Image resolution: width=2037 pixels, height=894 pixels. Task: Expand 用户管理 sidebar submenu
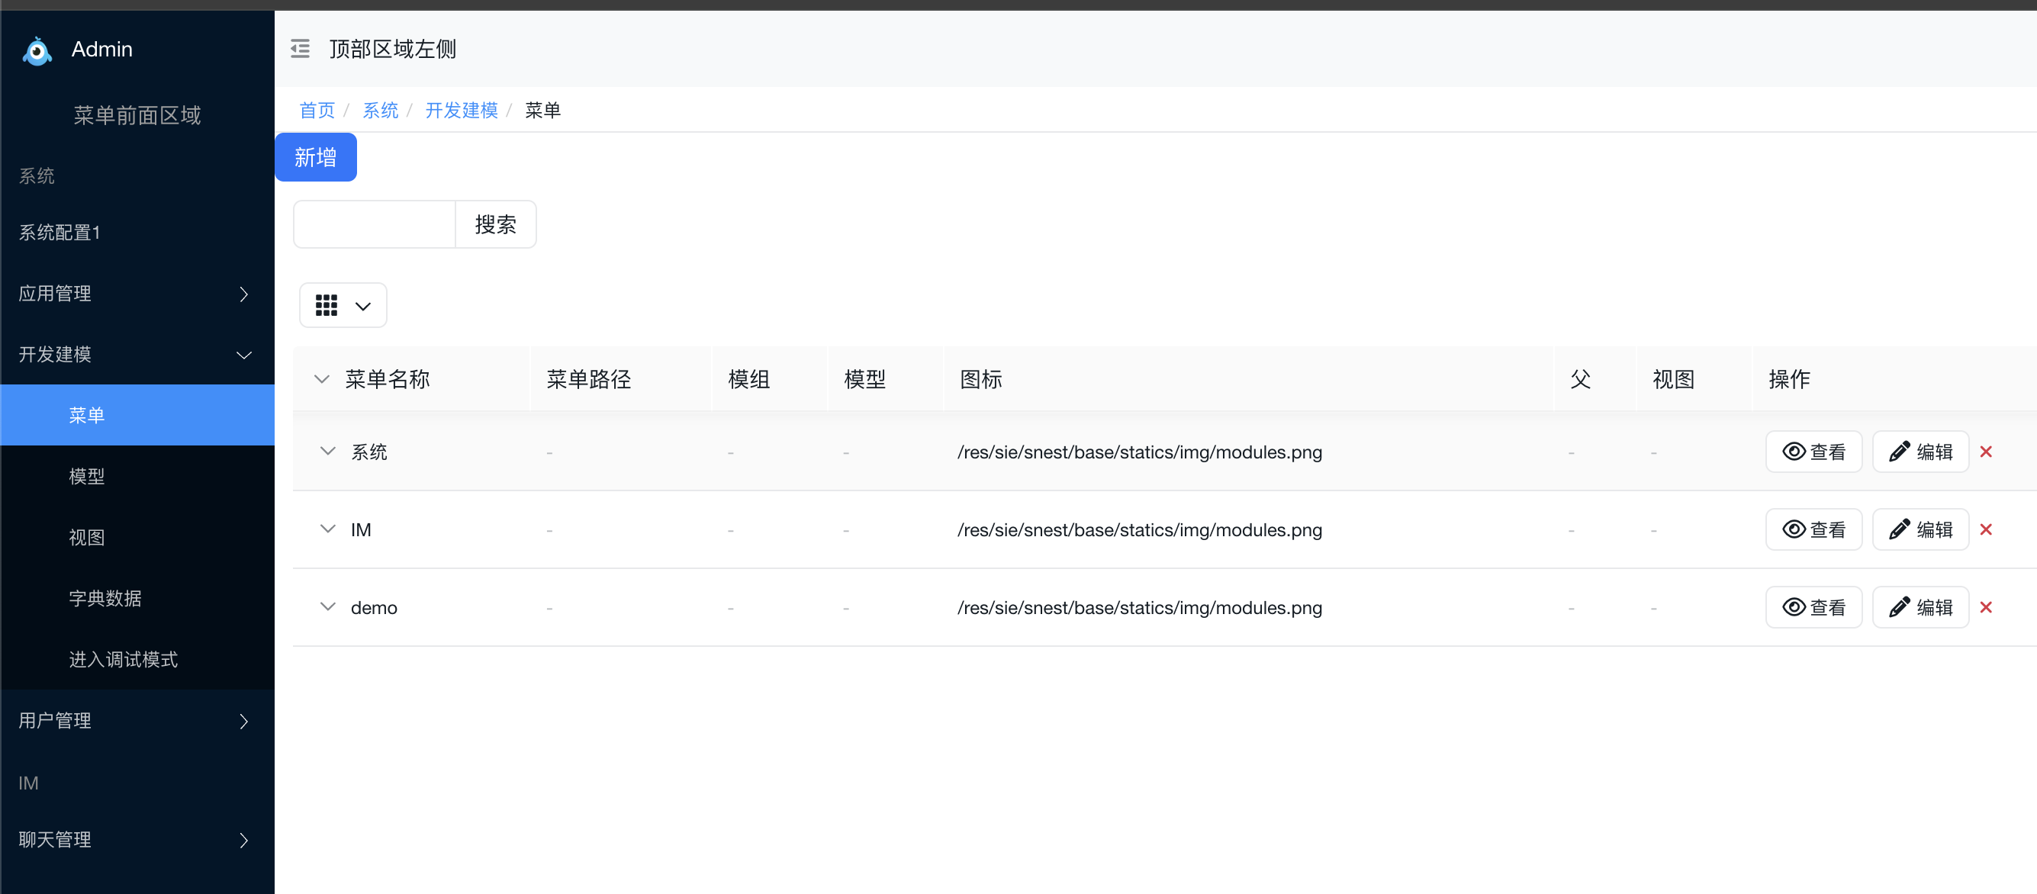137,721
